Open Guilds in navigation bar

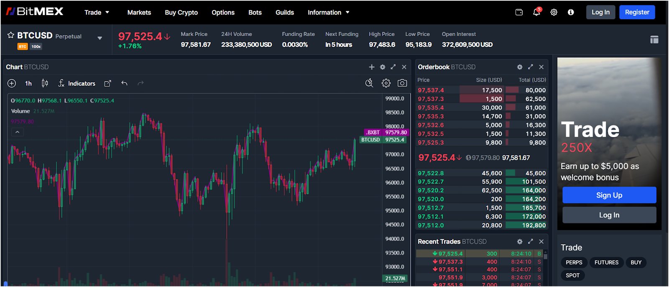285,13
